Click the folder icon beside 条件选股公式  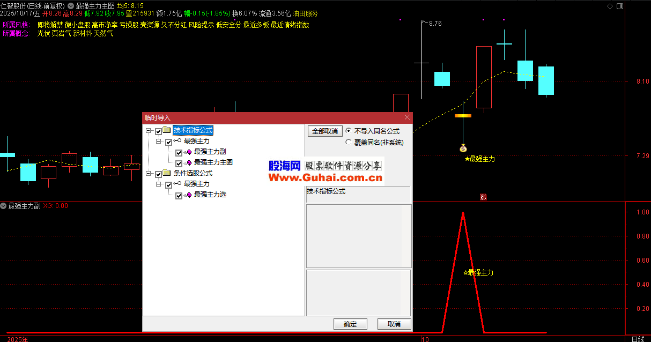click(x=167, y=173)
